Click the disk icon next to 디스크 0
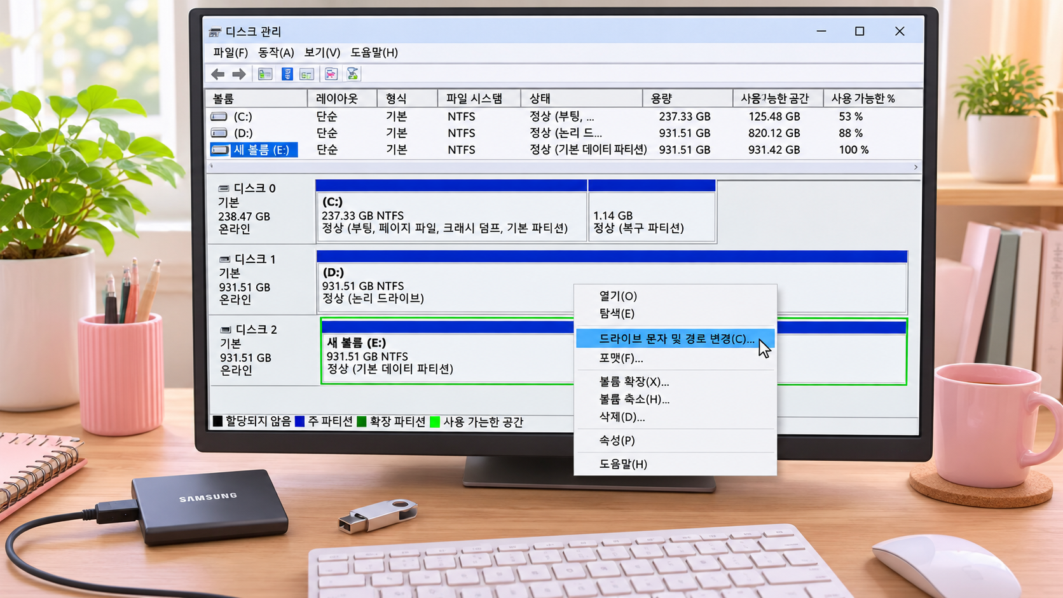 [x=224, y=188]
